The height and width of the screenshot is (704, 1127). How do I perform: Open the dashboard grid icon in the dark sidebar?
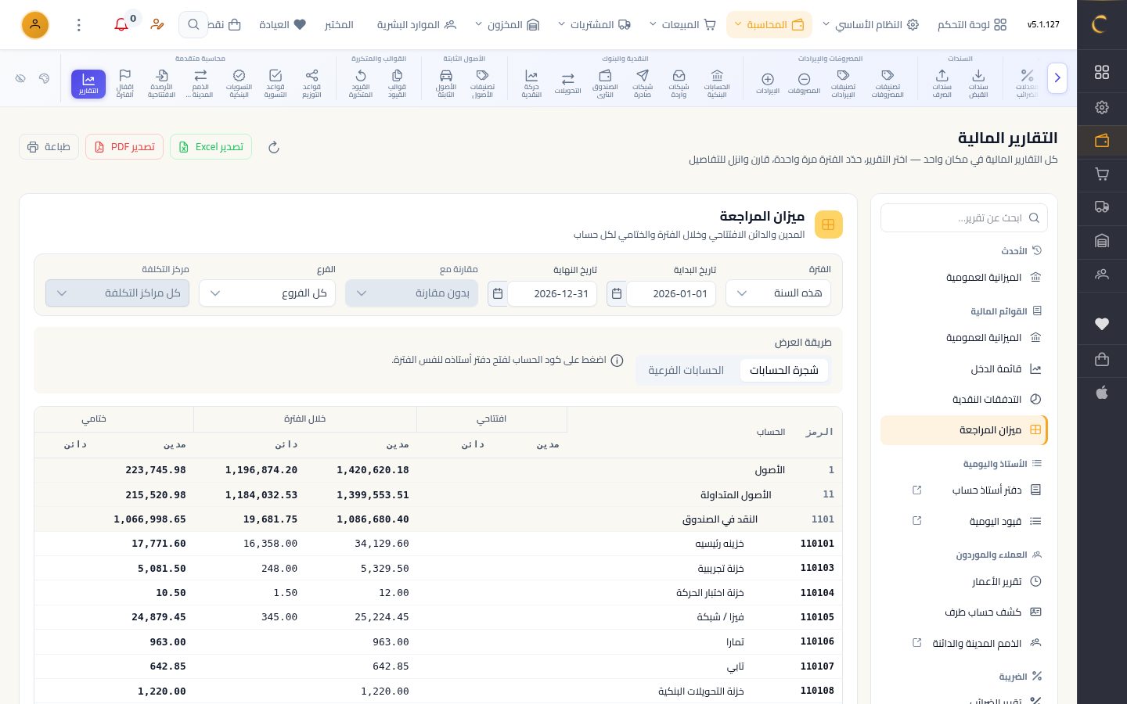(1102, 72)
